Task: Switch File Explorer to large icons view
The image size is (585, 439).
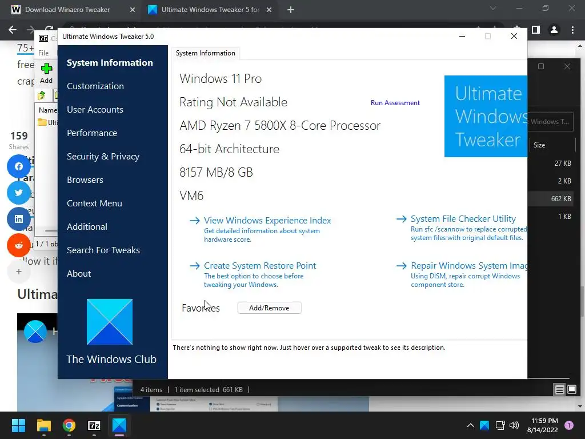Action: point(572,390)
